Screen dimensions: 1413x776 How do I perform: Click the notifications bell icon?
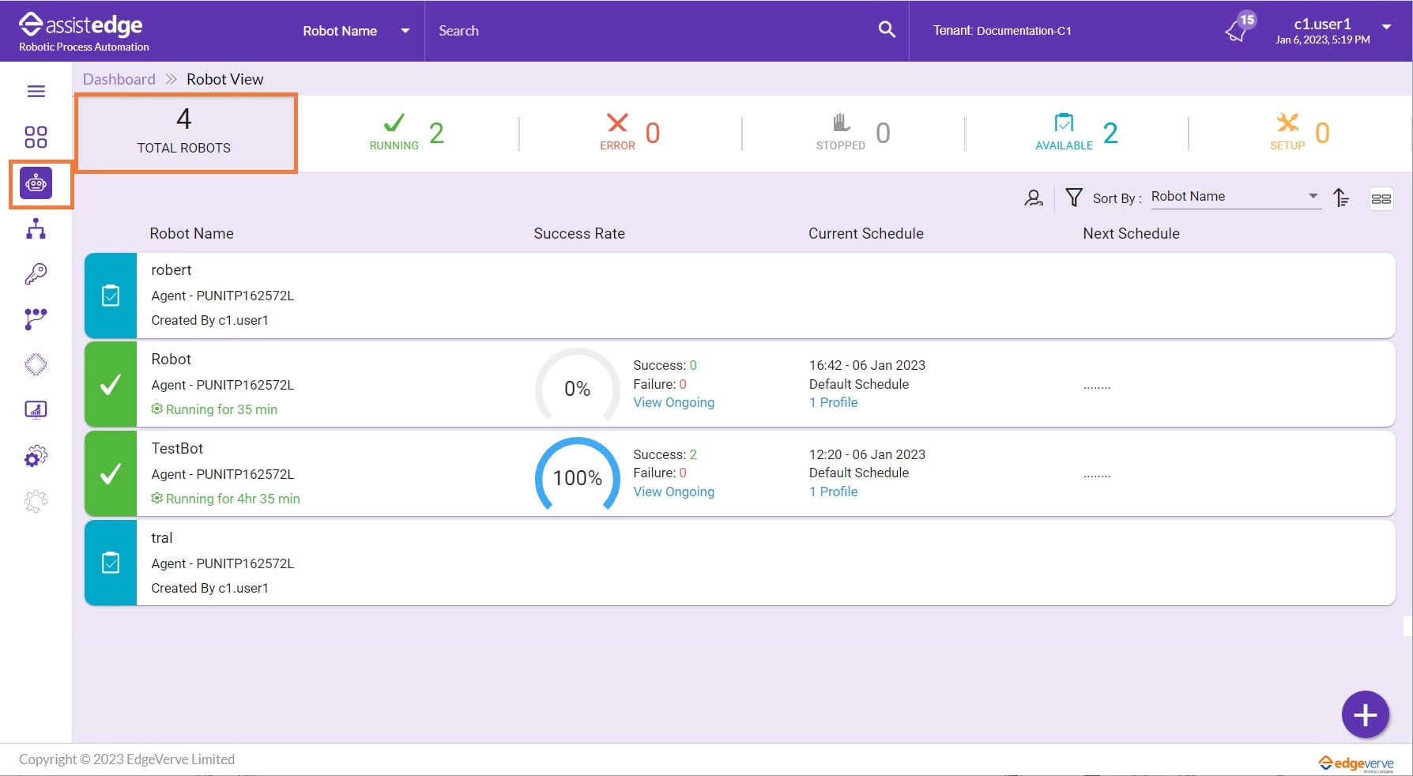click(x=1236, y=32)
